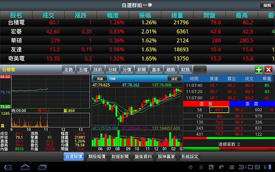Select 自選報價 bottom tab
The image size is (275, 172).
click(x=74, y=156)
